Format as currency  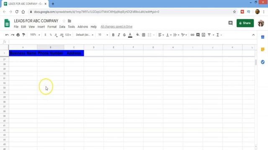[x=45, y=35]
